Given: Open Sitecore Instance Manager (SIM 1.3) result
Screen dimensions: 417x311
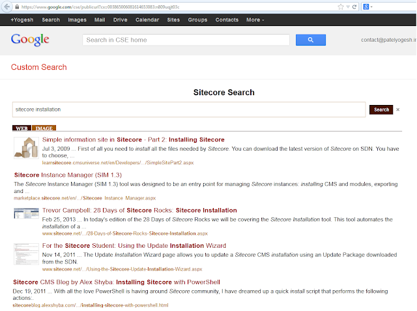Looking at the screenshot, I should (68, 175).
